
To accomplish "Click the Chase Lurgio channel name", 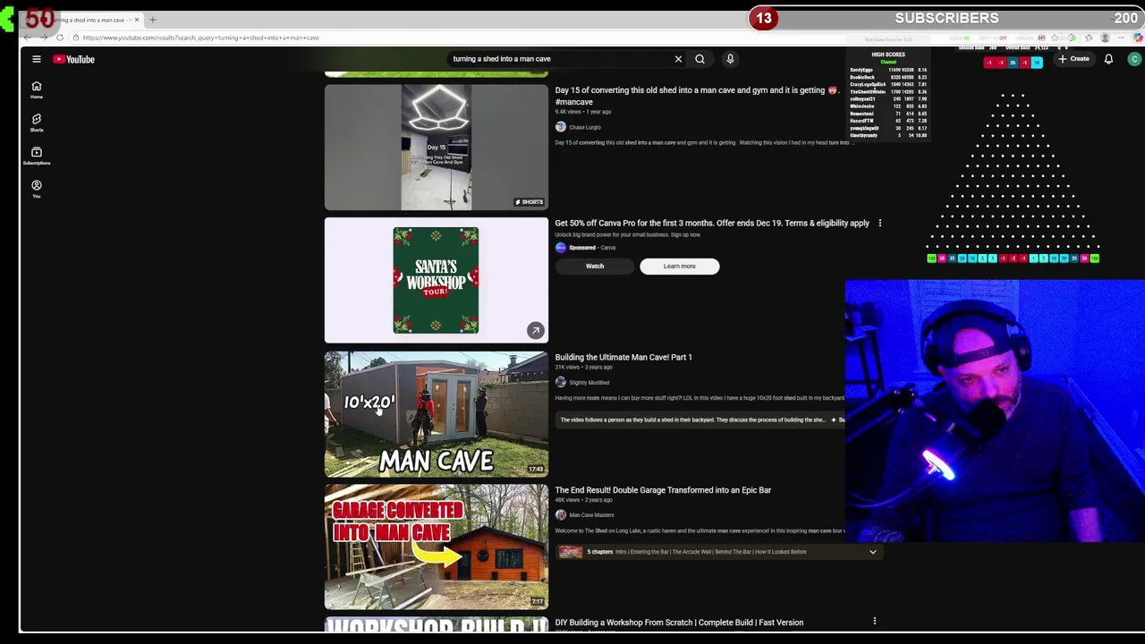I will (585, 127).
